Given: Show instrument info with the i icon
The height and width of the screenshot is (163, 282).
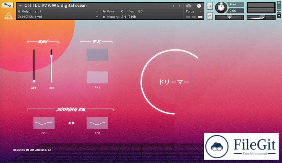Looking at the screenshot, I should point(199,6).
